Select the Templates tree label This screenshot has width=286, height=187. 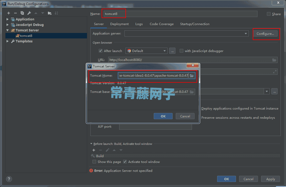click(x=24, y=41)
